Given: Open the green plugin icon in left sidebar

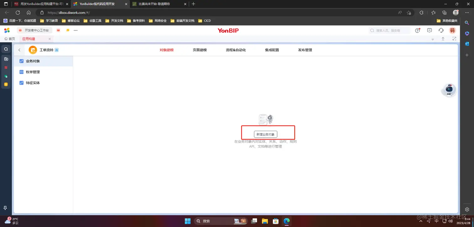Looking at the screenshot, I should (x=5, y=76).
